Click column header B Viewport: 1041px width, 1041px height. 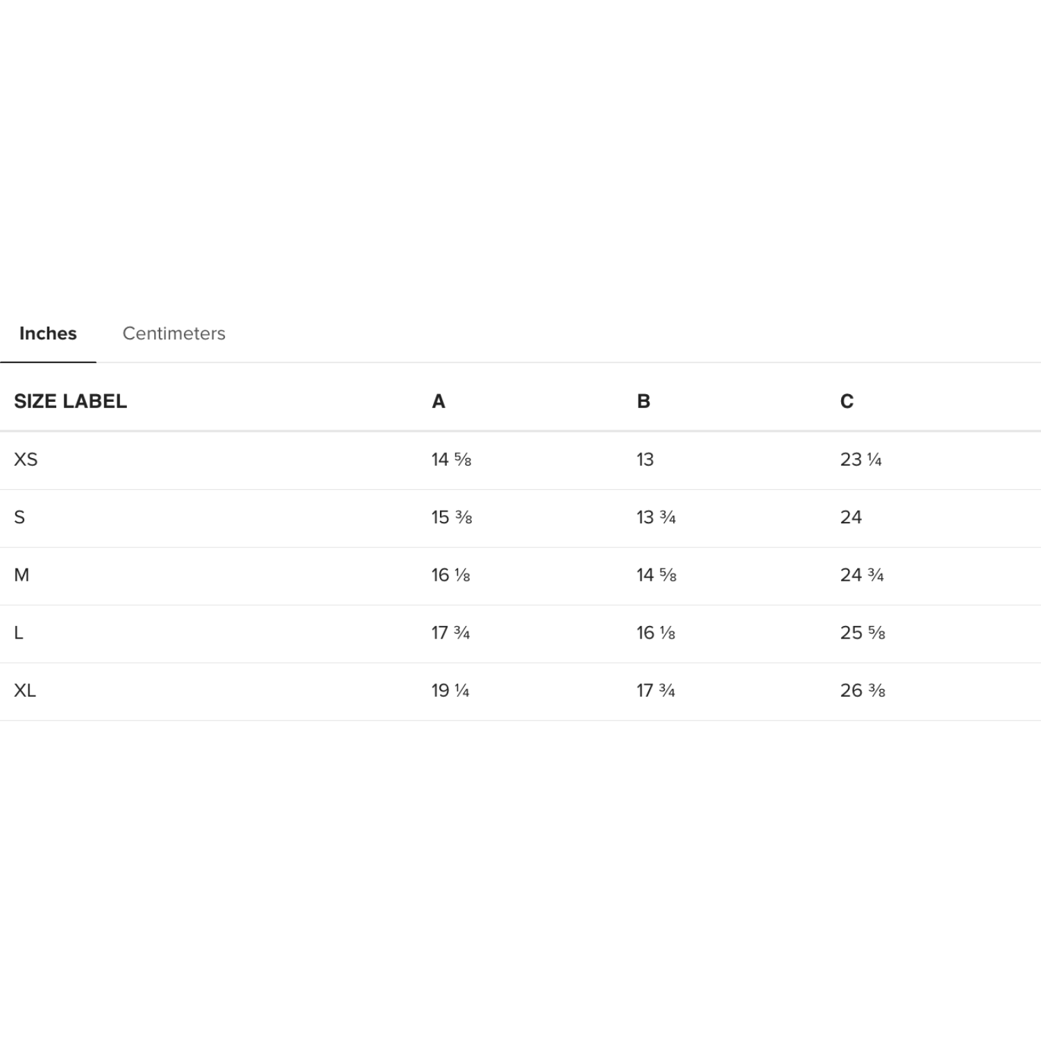[x=643, y=401]
